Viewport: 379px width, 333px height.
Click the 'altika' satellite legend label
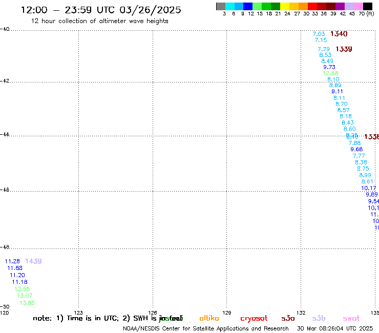coord(209,318)
